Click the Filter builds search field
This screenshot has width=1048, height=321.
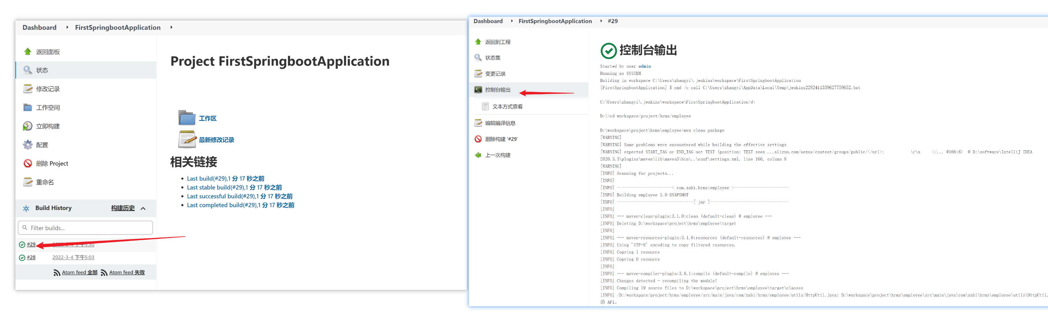[x=86, y=228]
